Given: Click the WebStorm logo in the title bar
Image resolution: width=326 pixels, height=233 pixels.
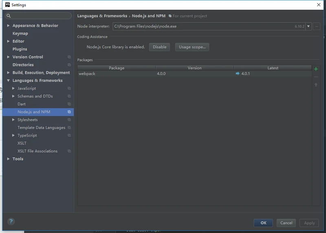Looking at the screenshot, I should [7, 5].
